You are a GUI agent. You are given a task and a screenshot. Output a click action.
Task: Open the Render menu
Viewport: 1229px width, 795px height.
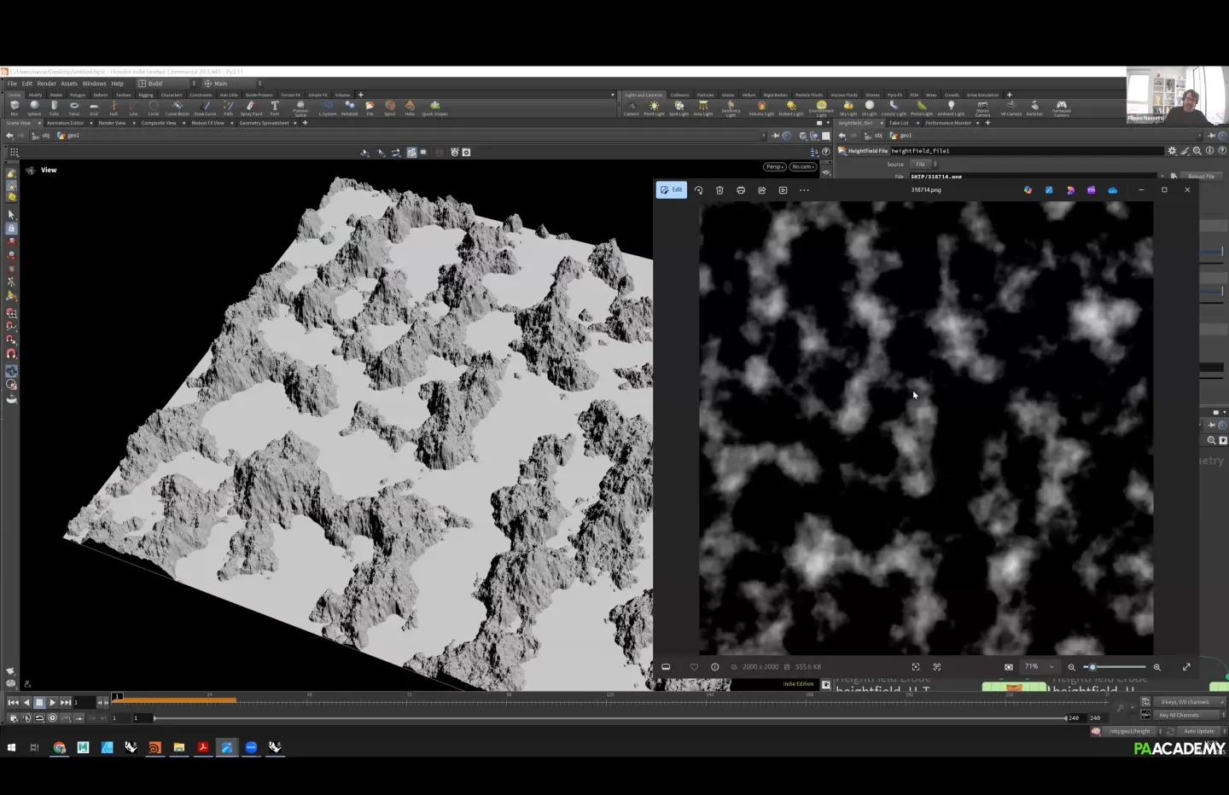(46, 84)
